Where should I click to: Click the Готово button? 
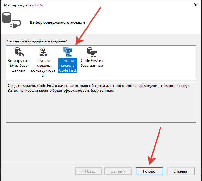[x=149, y=171]
